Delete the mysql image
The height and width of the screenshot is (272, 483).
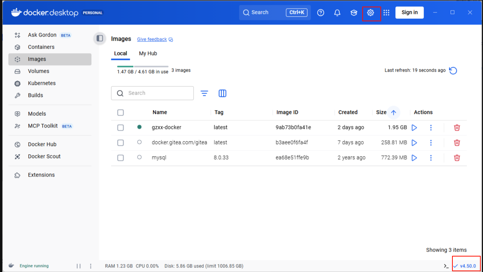click(457, 158)
